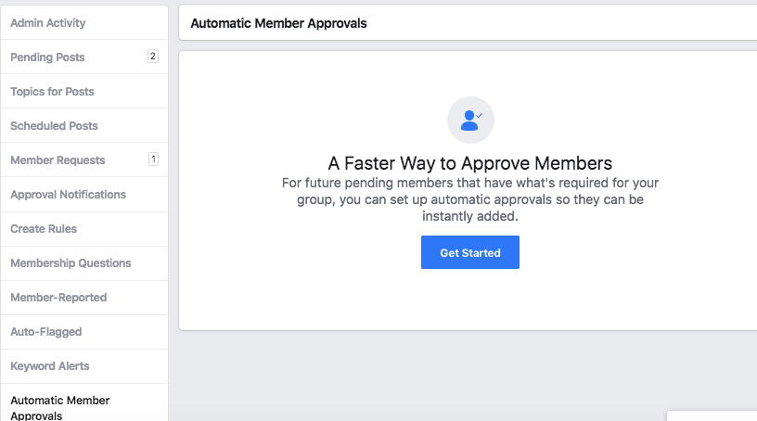This screenshot has width=757, height=421.
Task: Open Auto-Flagged content section
Action: point(84,332)
